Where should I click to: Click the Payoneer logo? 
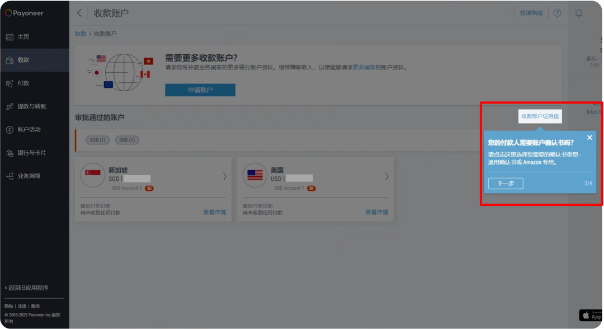[x=24, y=13]
